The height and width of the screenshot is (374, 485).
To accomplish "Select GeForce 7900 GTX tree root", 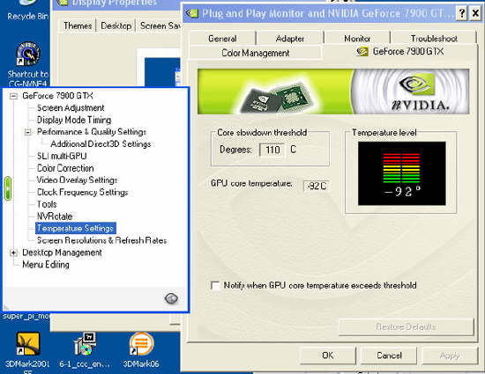I will pyautogui.click(x=57, y=96).
